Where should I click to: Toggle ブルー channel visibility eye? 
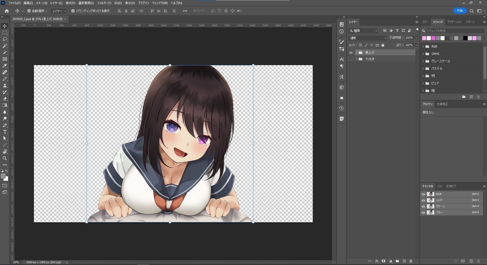(x=423, y=213)
